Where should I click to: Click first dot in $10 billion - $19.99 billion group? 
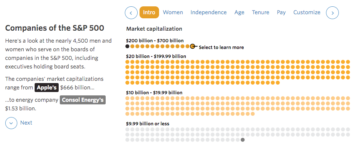click(127, 98)
